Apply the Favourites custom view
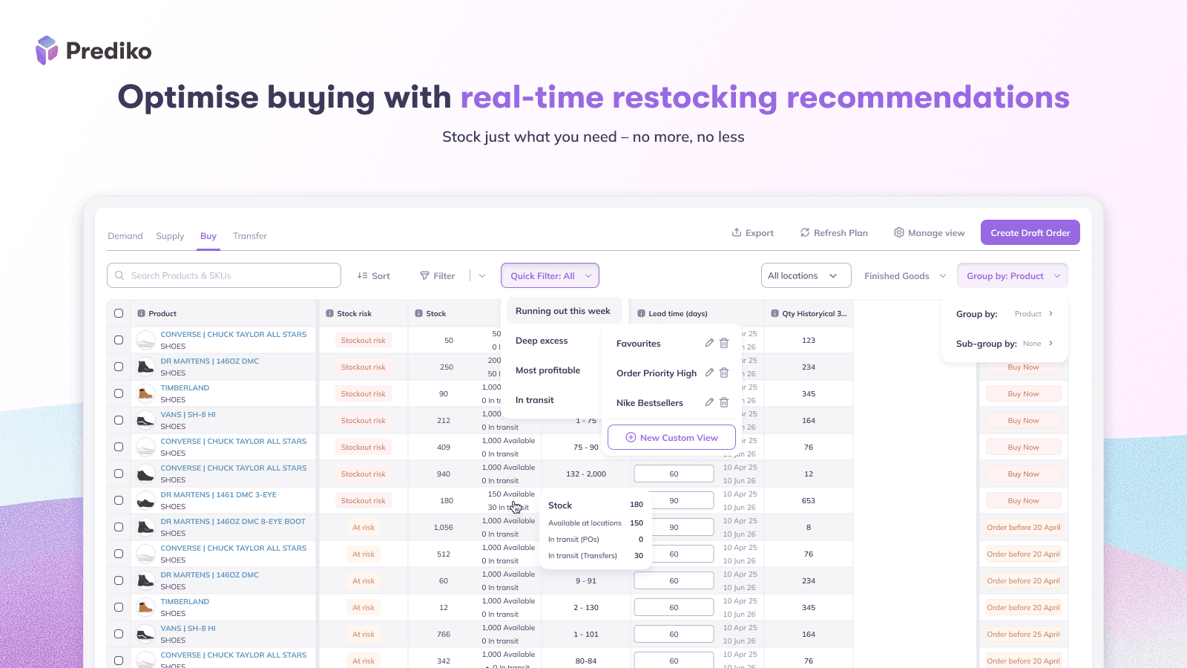This screenshot has height=668, width=1187. pyautogui.click(x=639, y=344)
